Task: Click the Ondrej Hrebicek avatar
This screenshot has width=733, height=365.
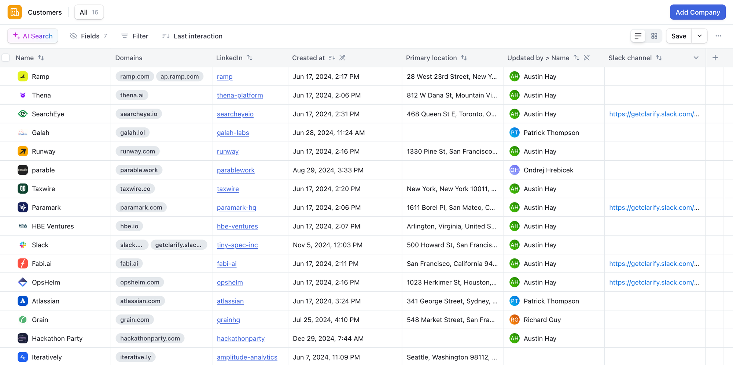Action: point(515,170)
